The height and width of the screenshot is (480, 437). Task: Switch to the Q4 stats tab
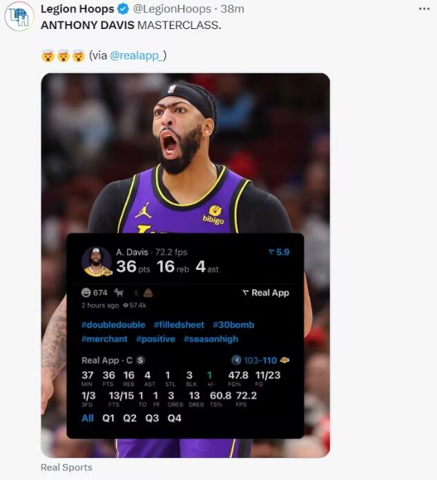175,418
